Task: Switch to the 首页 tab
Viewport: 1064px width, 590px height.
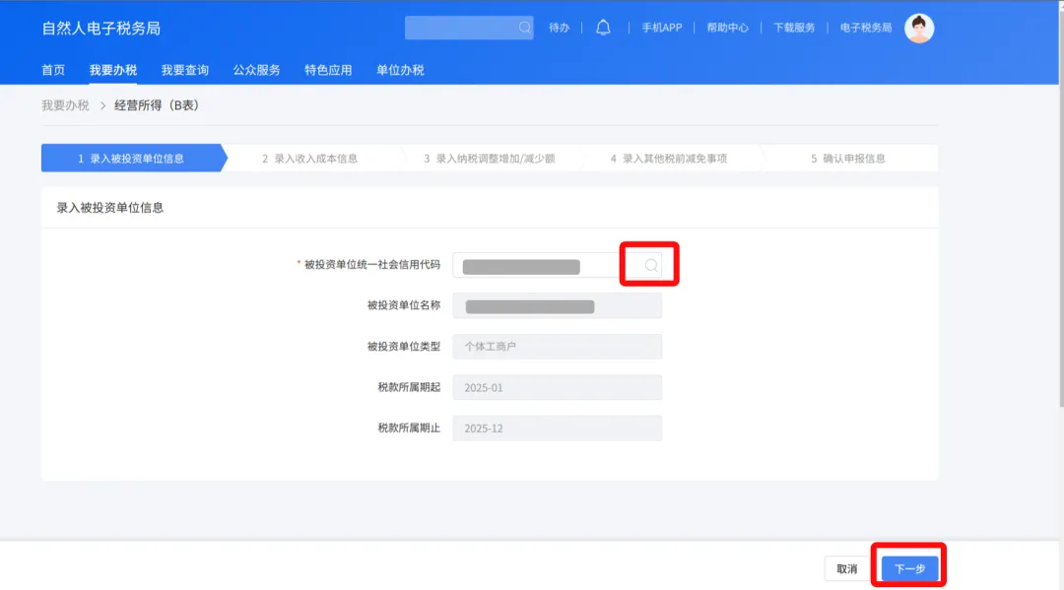Action: (52, 69)
